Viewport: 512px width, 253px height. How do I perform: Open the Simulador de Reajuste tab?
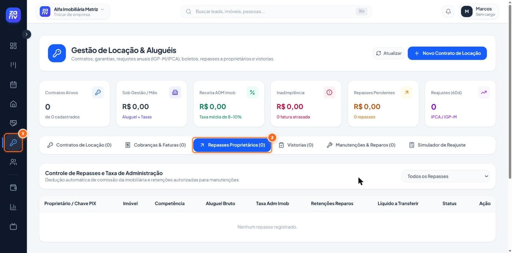pos(437,145)
